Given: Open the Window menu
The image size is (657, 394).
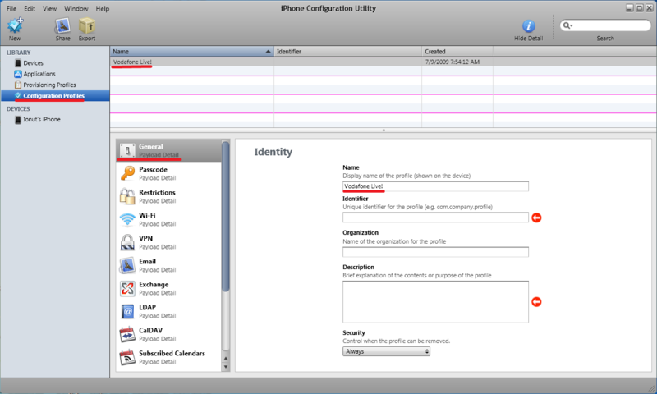Looking at the screenshot, I should point(76,8).
